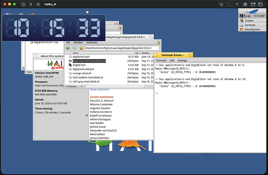
Task: Click the selected blue-clock-blink-bordered.sh file icon
Action: [70, 61]
